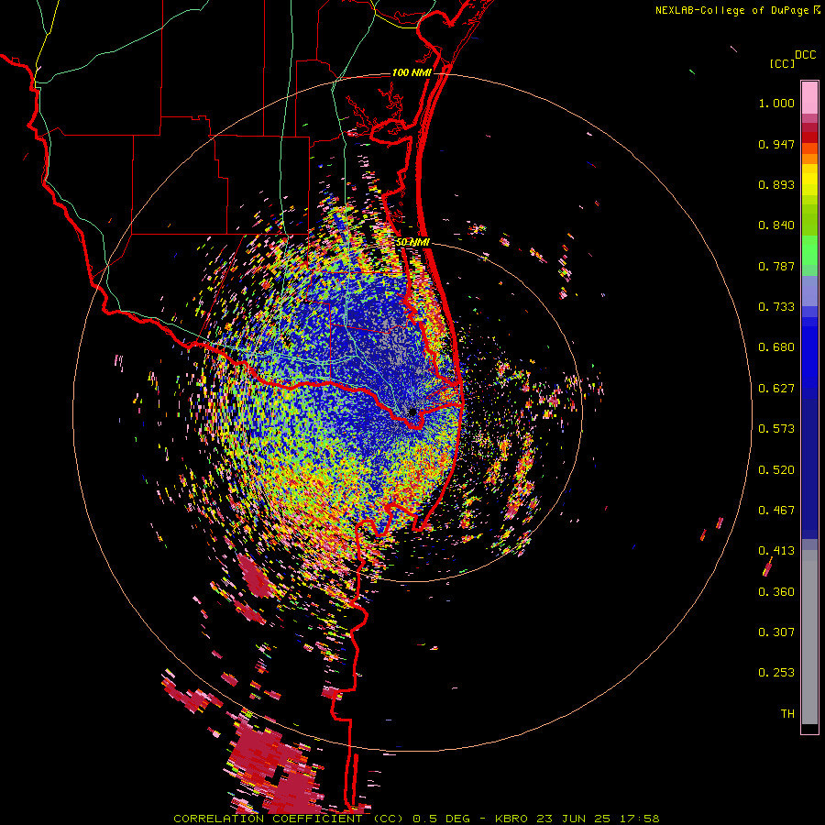This screenshot has width=825, height=825.
Task: Click the 0.627 scale value
Action: pyautogui.click(x=776, y=389)
